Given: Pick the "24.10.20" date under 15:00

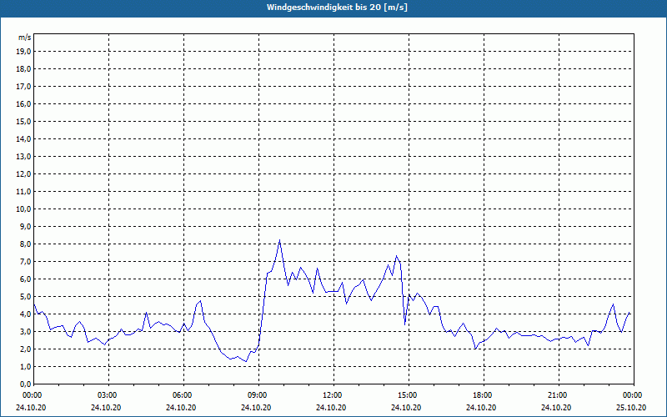Looking at the screenshot, I should [406, 408].
